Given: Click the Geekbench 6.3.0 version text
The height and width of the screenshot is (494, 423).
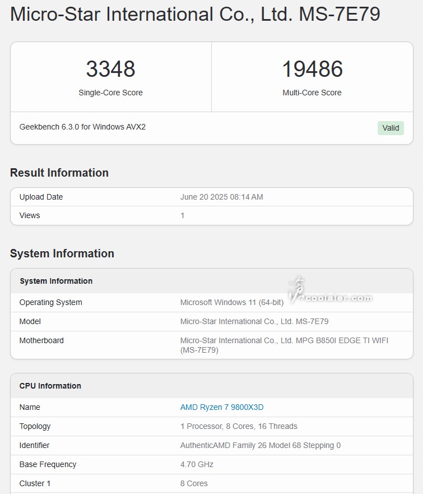Looking at the screenshot, I should pyautogui.click(x=82, y=127).
